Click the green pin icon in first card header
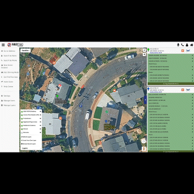Image resolution: width=194 pixels, height=194 pixels. coord(148,50)
